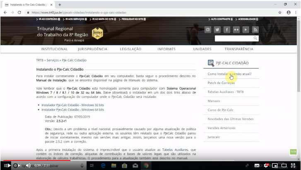Click 'Como instalar a versão atual?' sidebar link
Screen dimensions: 301x170
(229, 74)
